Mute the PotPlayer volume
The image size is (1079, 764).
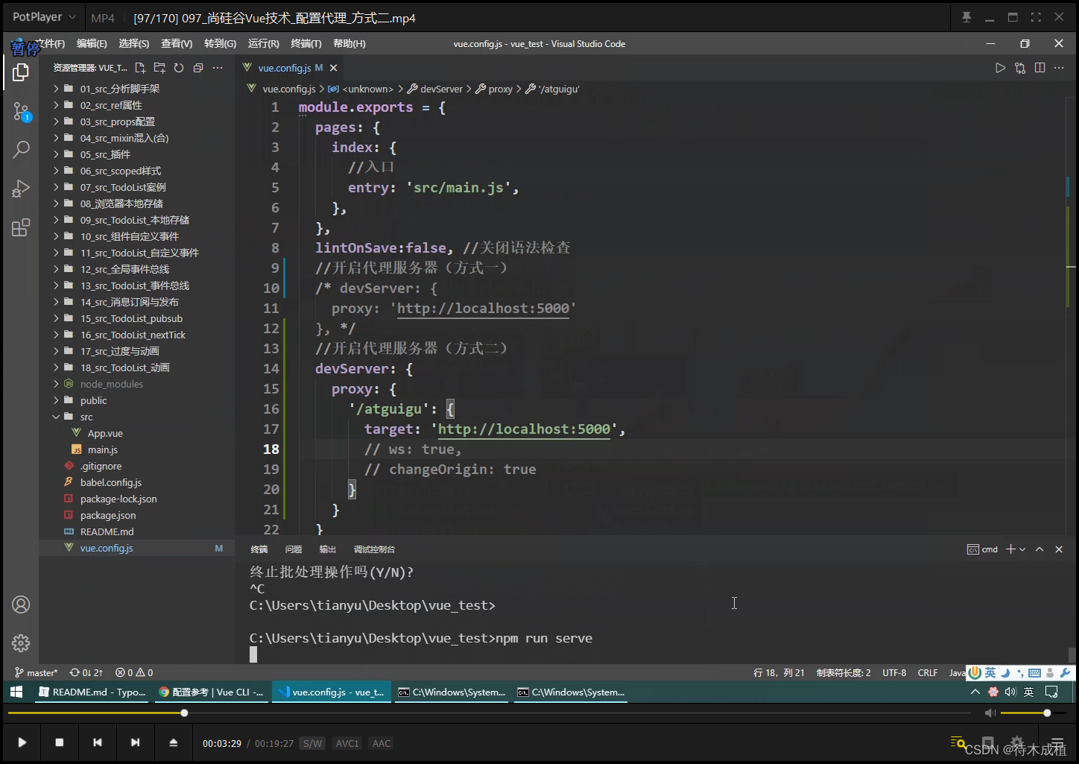[x=990, y=713]
